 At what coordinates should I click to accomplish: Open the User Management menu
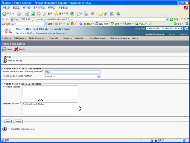coord(98,38)
